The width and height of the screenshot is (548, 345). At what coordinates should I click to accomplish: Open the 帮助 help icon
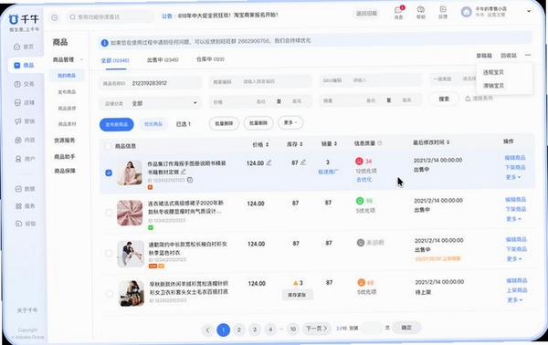[x=421, y=9]
